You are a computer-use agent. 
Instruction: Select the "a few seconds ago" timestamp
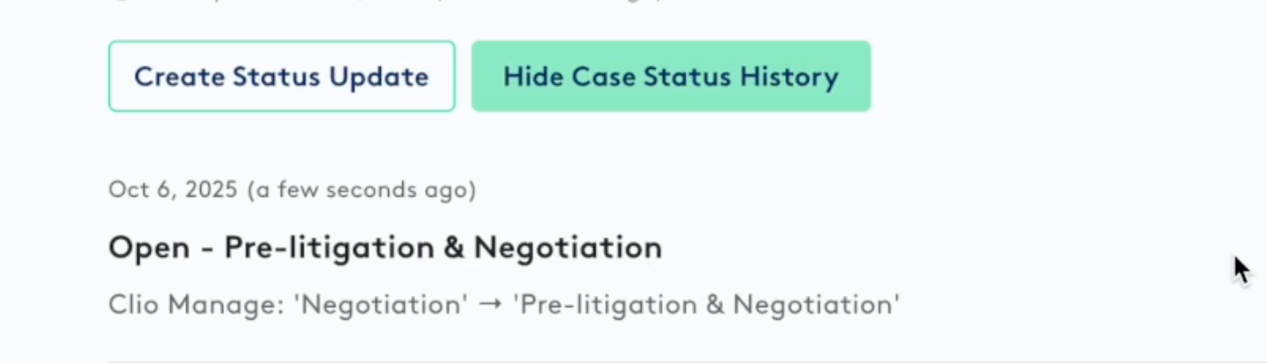tap(361, 189)
